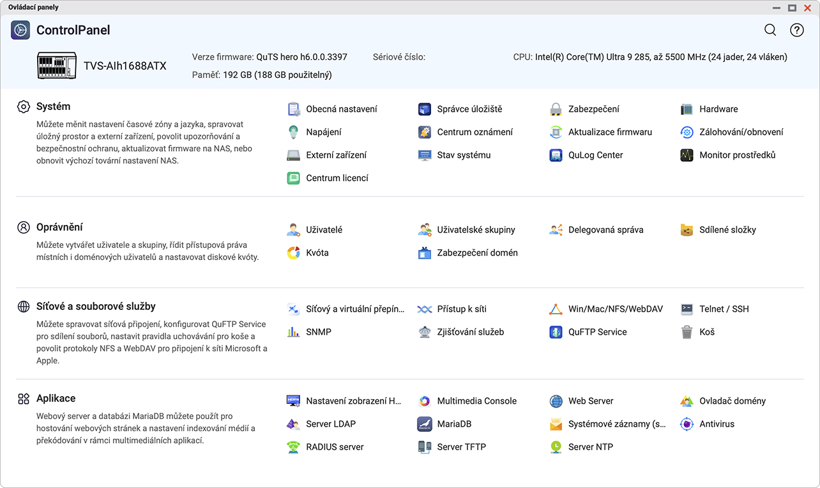This screenshot has width=820, height=488.
Task: Click the Sdílené složky folder icon
Action: pyautogui.click(x=687, y=230)
